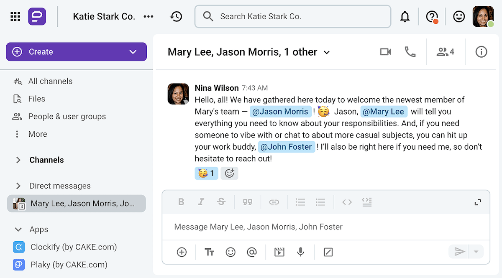Send the message
This screenshot has height=278, width=502.
point(459,252)
